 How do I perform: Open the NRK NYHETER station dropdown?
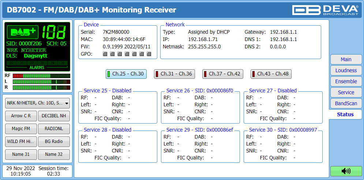(x=37, y=103)
